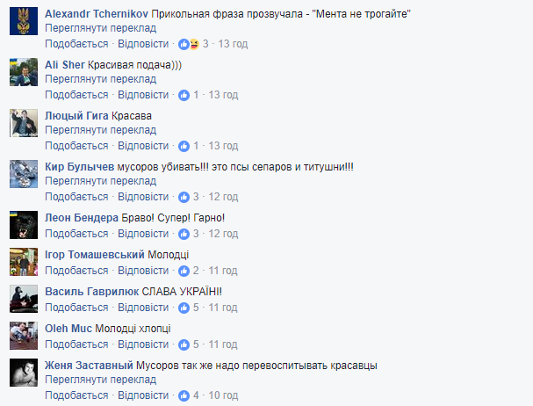The width and height of the screenshot is (533, 406).
Task: View translation of Кир Булычев's comment
Action: click(100, 180)
